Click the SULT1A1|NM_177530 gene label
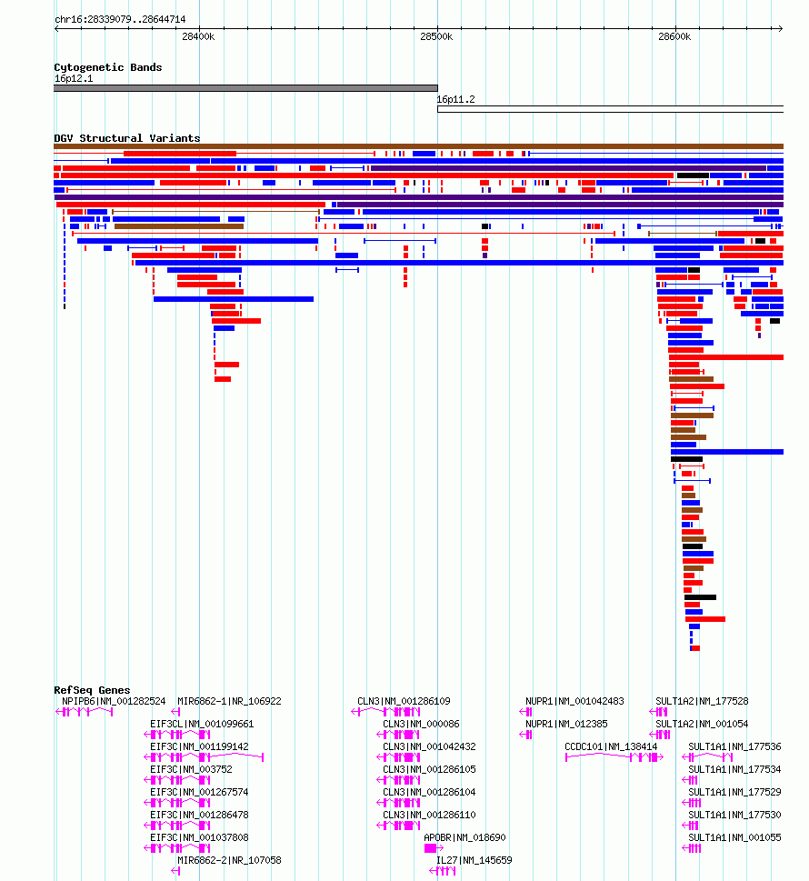 click(734, 815)
